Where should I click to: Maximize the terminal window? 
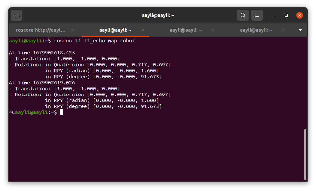tap(286, 15)
